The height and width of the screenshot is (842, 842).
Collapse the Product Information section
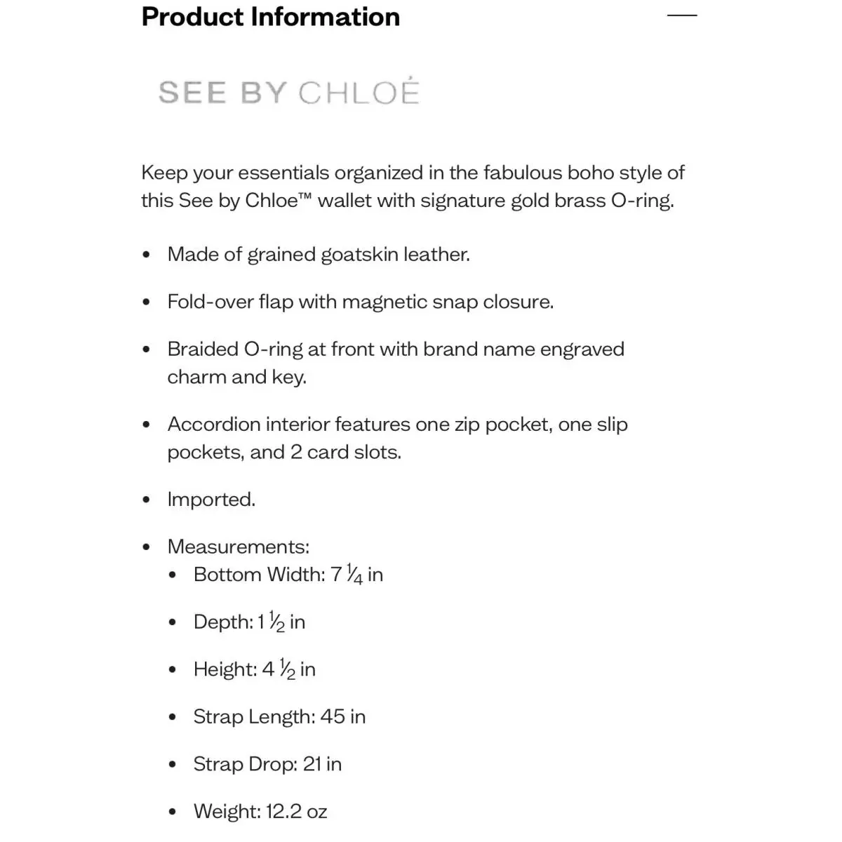click(682, 15)
